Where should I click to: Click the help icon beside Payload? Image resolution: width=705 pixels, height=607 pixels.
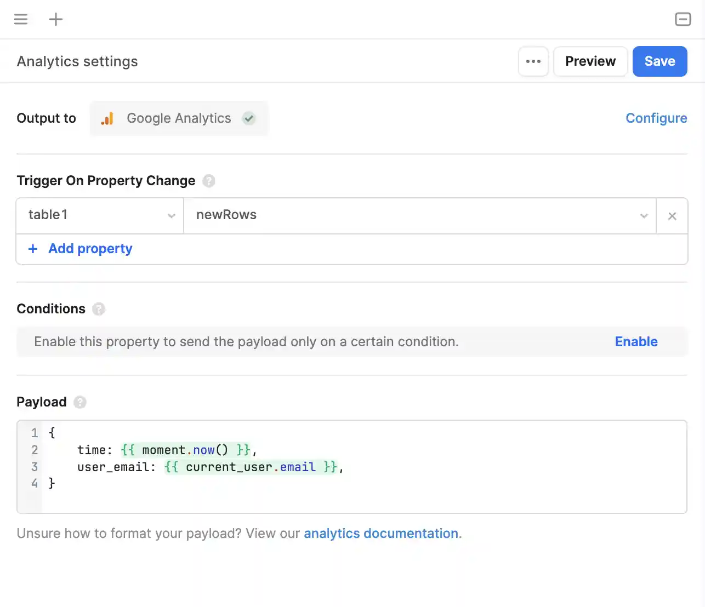click(80, 402)
